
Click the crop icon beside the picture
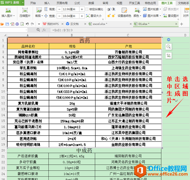pos(168,55)
